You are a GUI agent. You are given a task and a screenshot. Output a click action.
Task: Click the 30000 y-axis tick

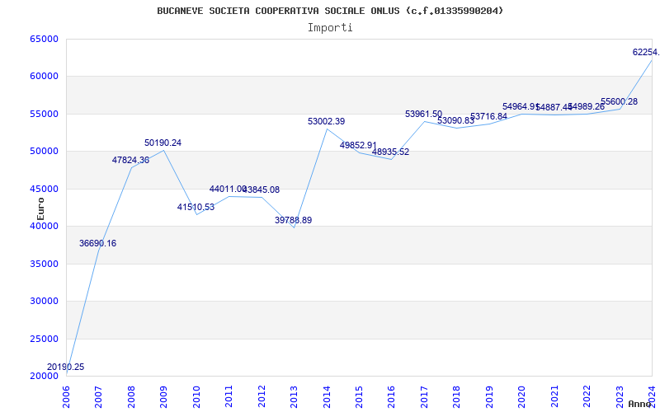[x=45, y=302]
